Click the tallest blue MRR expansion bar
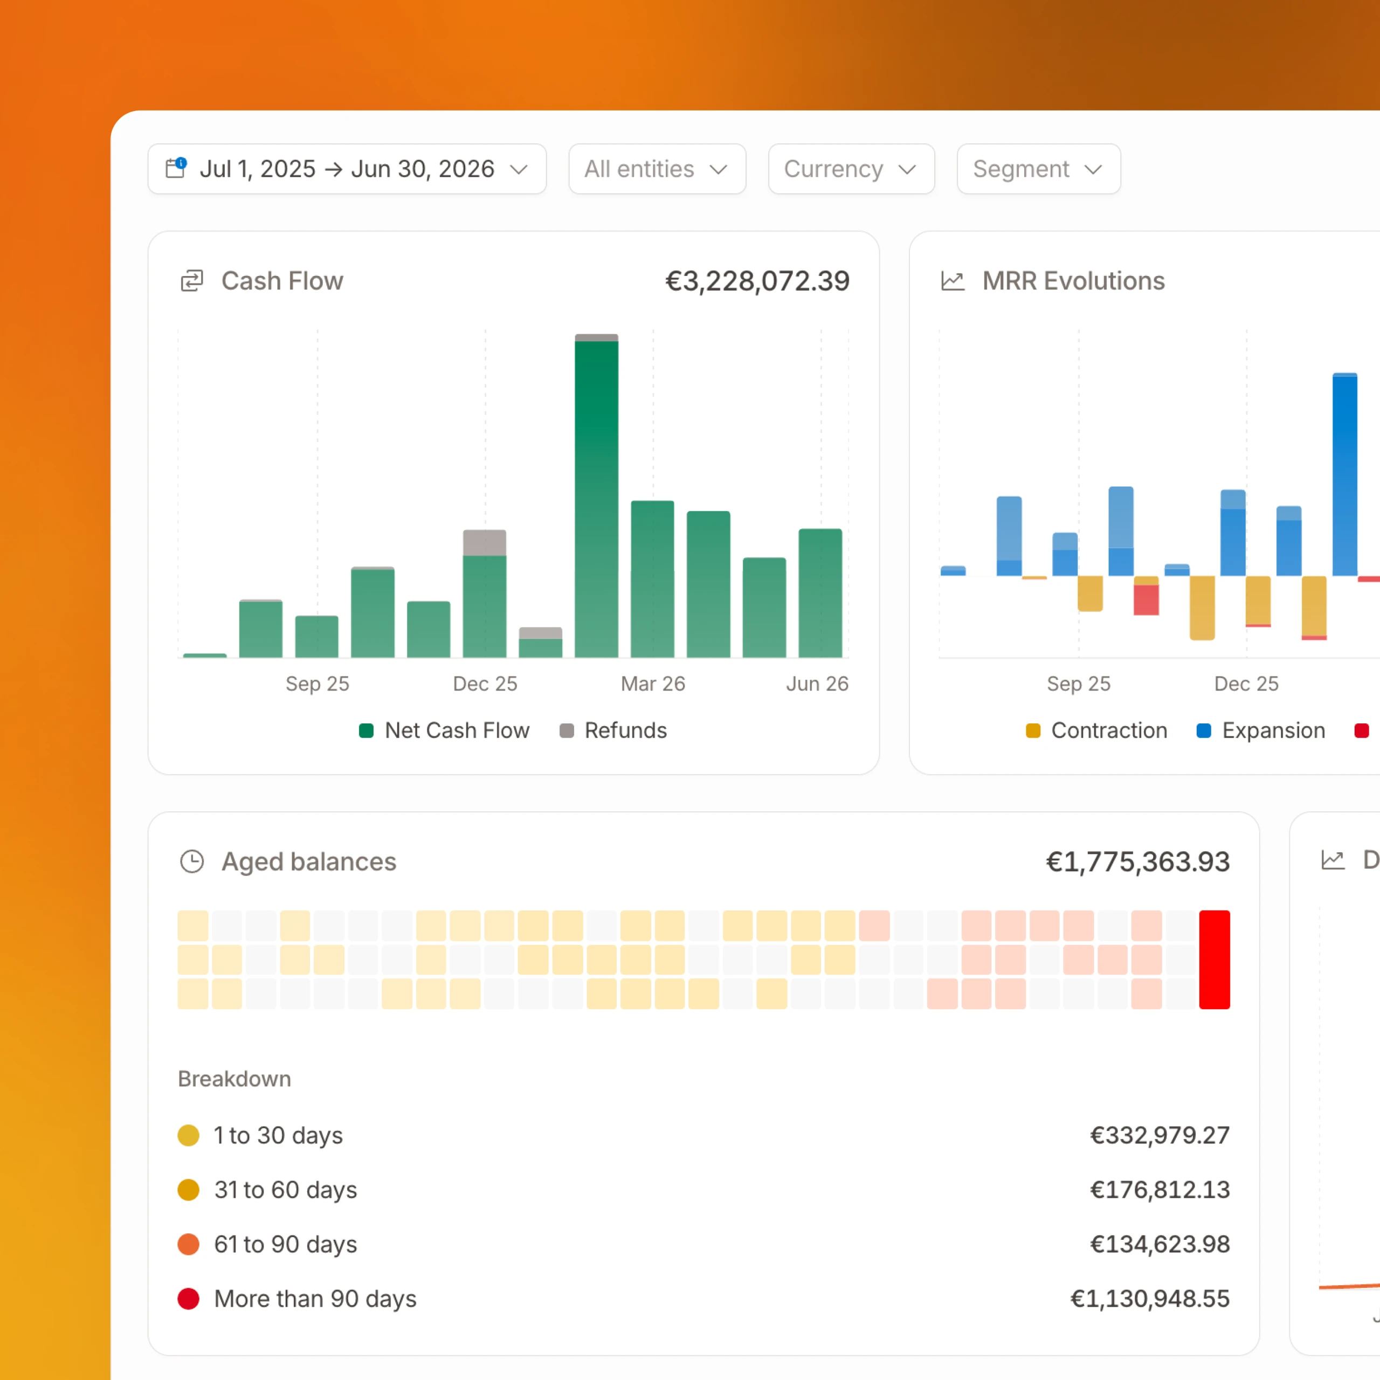The width and height of the screenshot is (1380, 1380). coord(1345,475)
